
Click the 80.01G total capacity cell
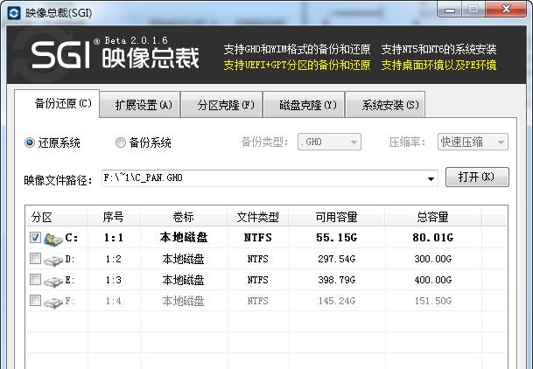click(x=432, y=237)
